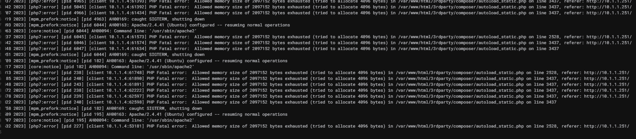This screenshot has height=139, width=636.
Task: Open referer URL on client 10.1.1.4:61748 line
Action: [x=607, y=73]
